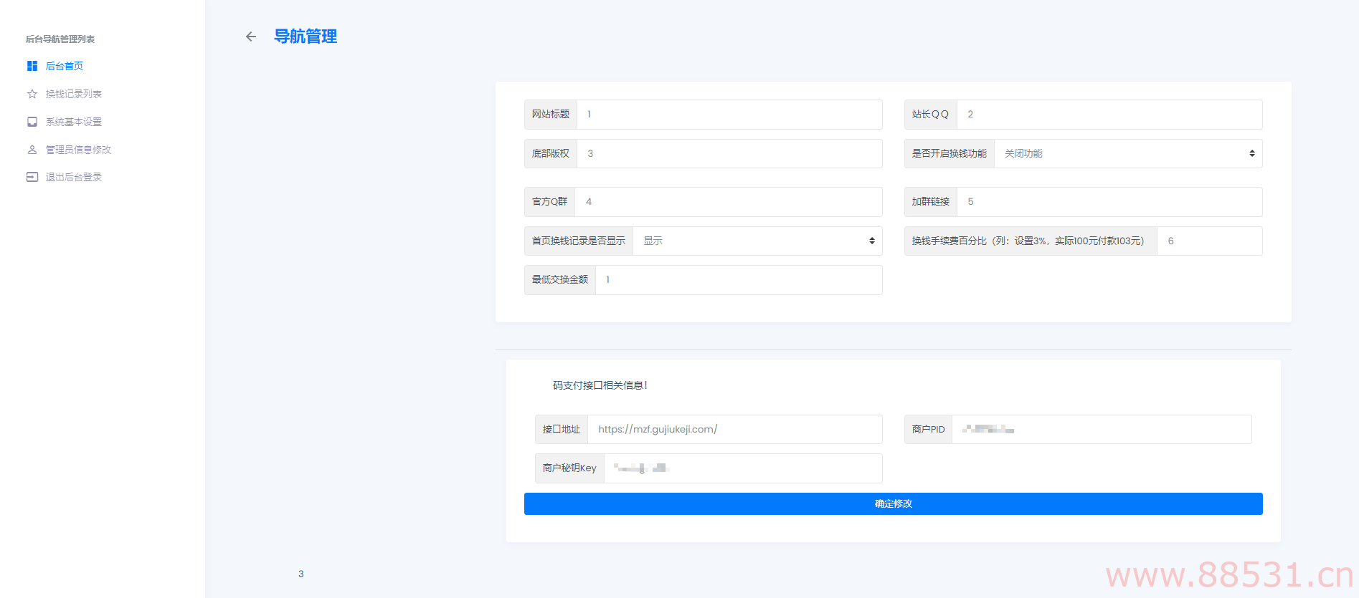This screenshot has width=1359, height=598.
Task: Select 退出后台登录 in the sidebar
Action: [x=74, y=177]
